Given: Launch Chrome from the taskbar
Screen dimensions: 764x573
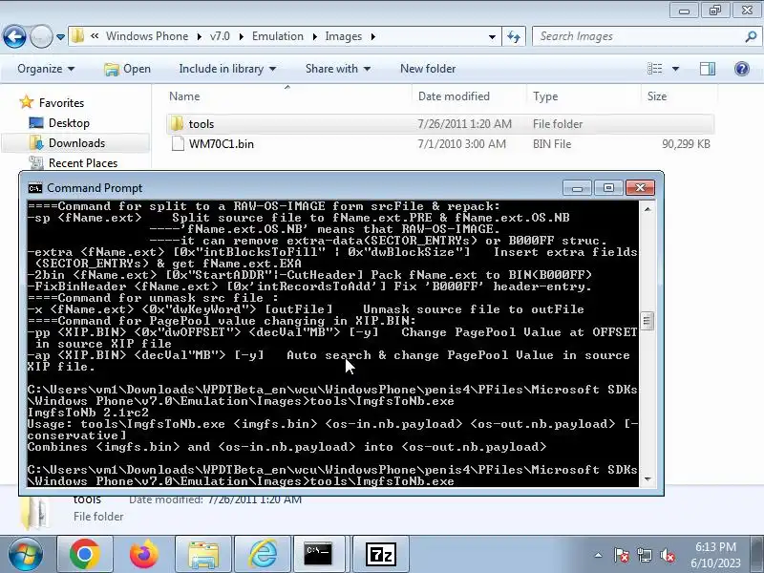Looking at the screenshot, I should coord(85,555).
